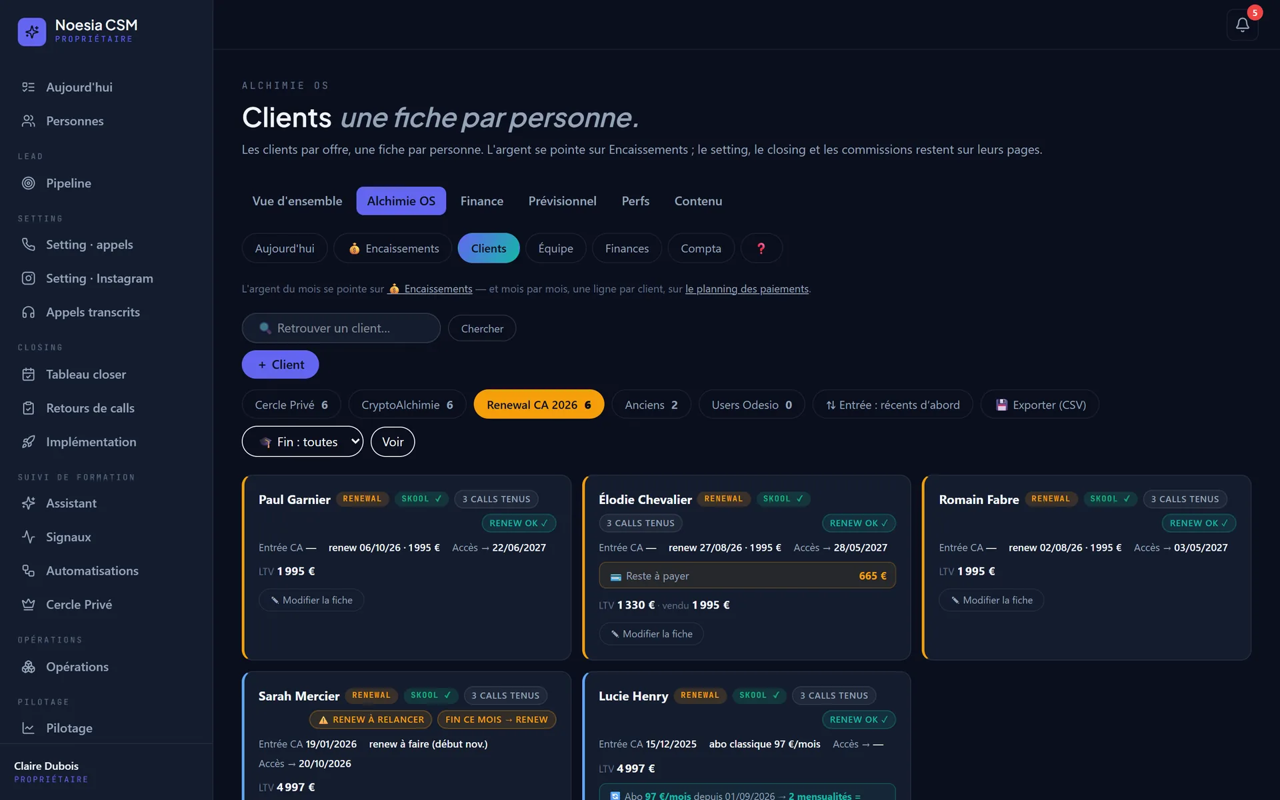This screenshot has width=1280, height=800.
Task: Modifier la fiche for Paul Garnier
Action: pos(311,600)
